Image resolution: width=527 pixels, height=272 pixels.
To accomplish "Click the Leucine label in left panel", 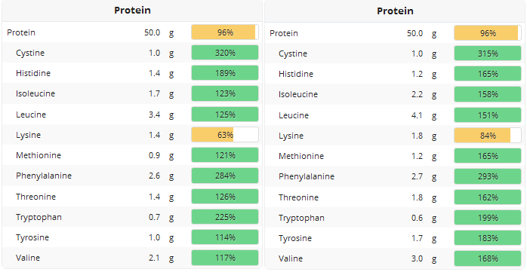I will pos(31,115).
